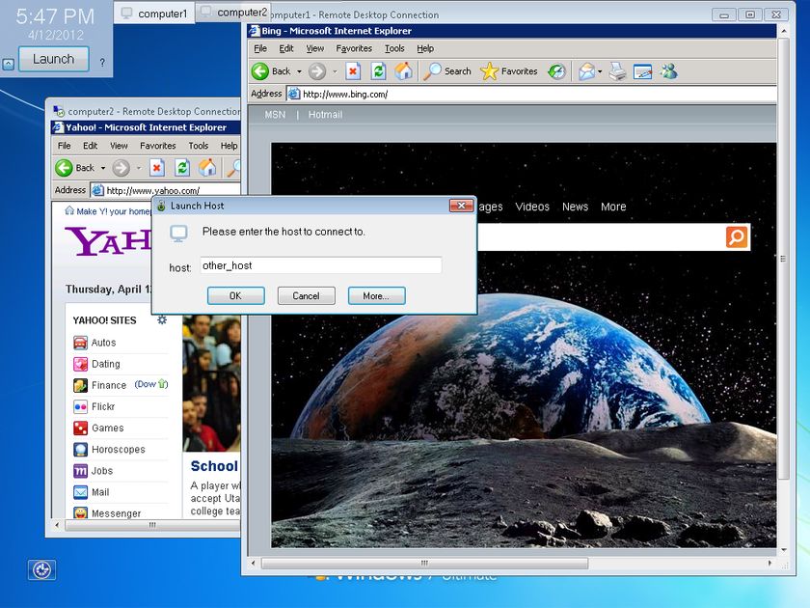This screenshot has width=810, height=608.
Task: Open Hotmail link on Bing page
Action: 326,115
